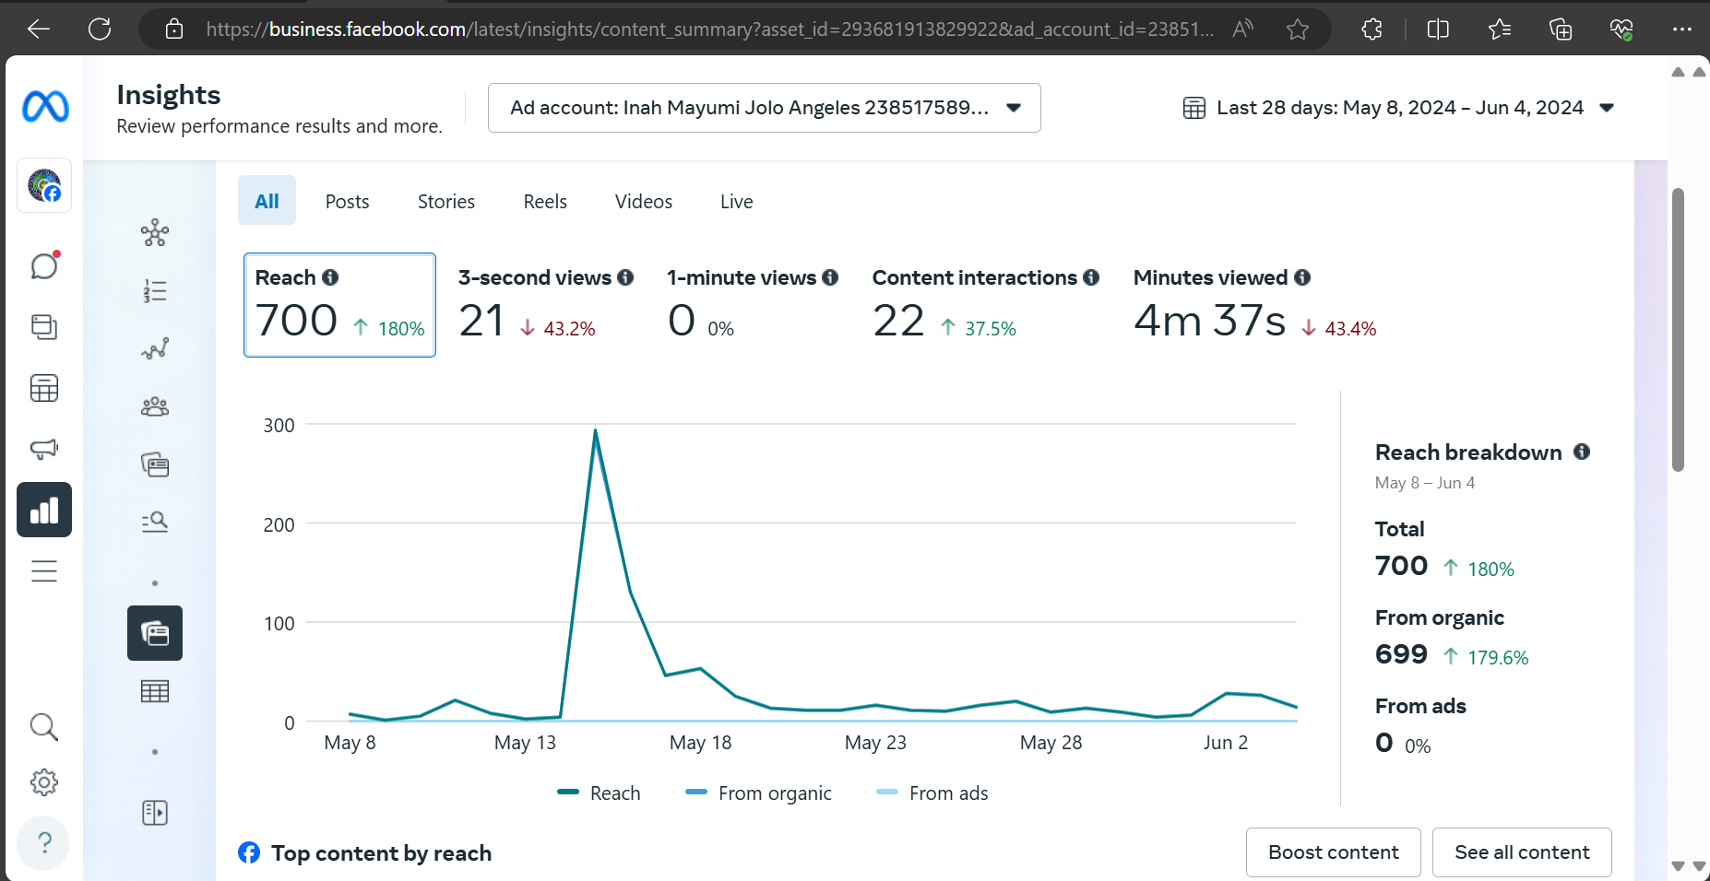The width and height of the screenshot is (1710, 881).
Task: Select the Reach metric card
Action: pyautogui.click(x=339, y=305)
